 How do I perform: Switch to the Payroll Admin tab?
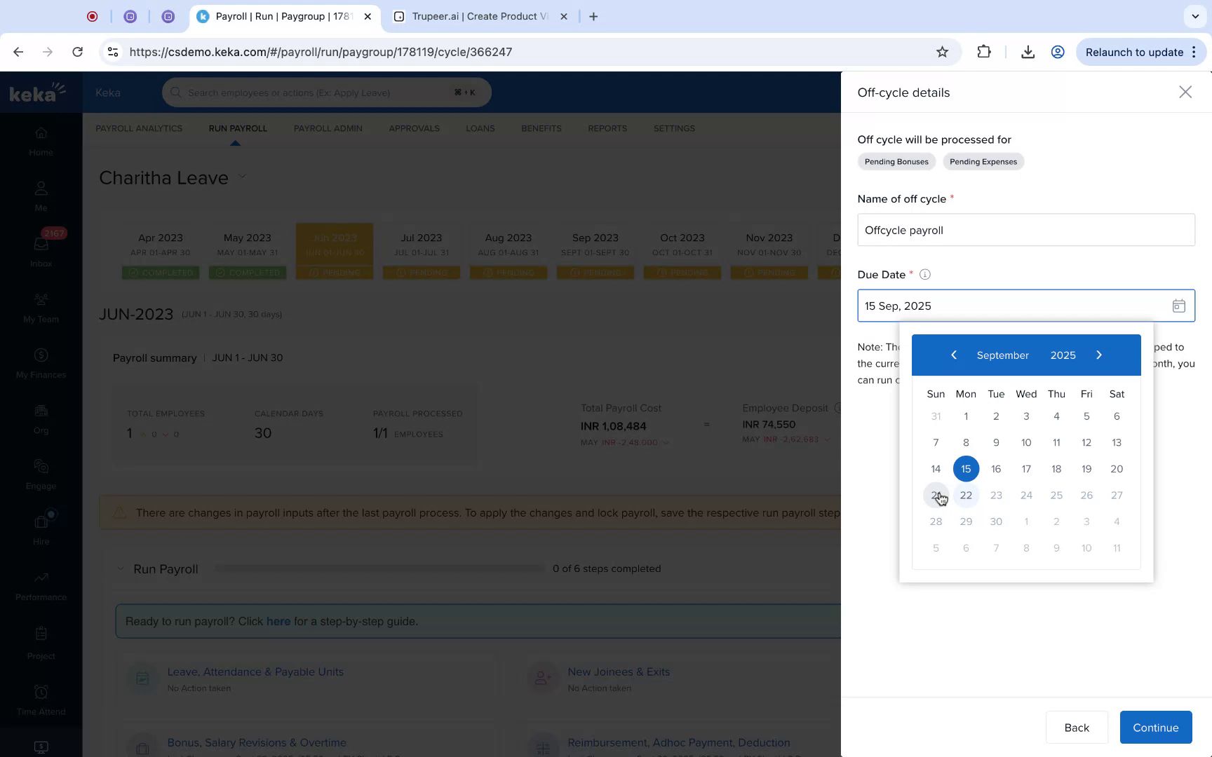328,128
